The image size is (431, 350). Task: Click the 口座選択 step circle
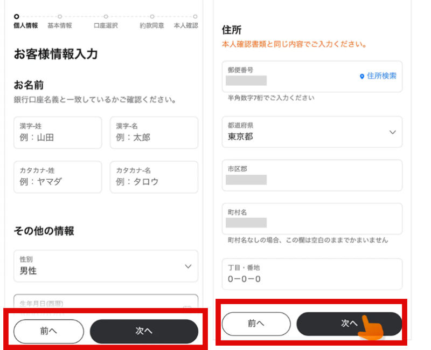106,17
